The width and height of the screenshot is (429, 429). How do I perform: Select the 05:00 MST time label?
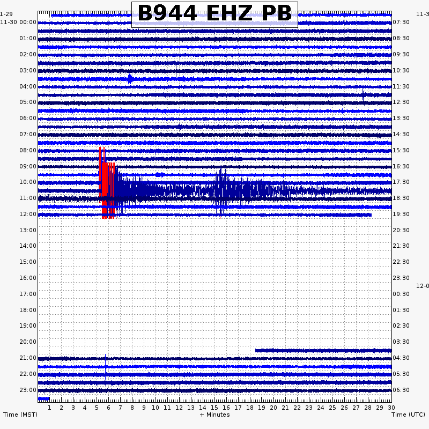[28, 102]
